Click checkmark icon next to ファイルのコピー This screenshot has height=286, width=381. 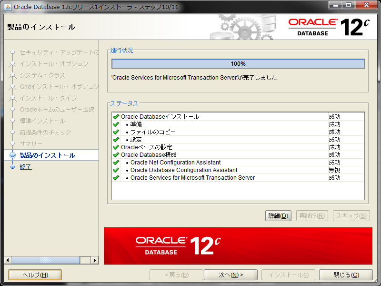(116, 132)
